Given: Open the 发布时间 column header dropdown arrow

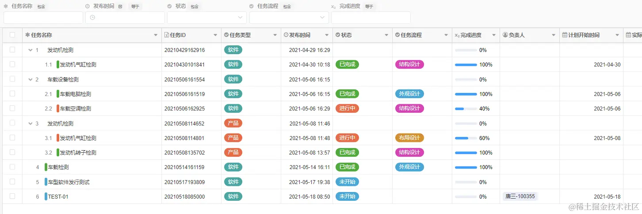Looking at the screenshot, I should (327, 35).
